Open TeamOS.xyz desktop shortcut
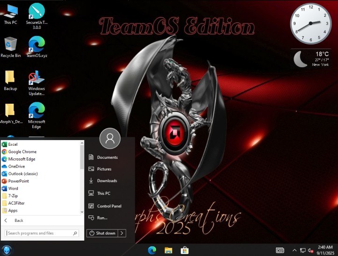This screenshot has height=256, width=338. tap(36, 47)
